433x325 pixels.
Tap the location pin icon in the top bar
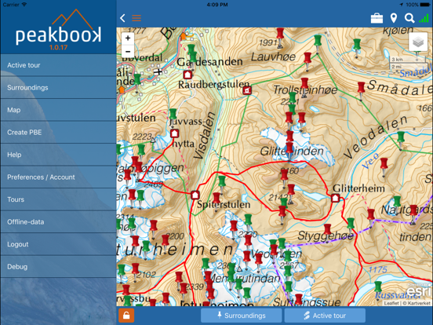[394, 18]
